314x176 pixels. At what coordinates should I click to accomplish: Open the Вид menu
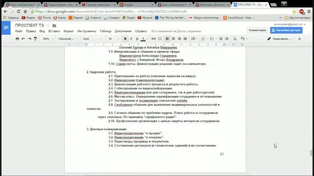click(42, 31)
